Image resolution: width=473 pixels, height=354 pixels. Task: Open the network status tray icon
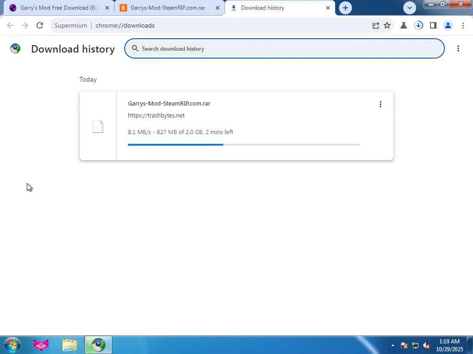[415, 345]
